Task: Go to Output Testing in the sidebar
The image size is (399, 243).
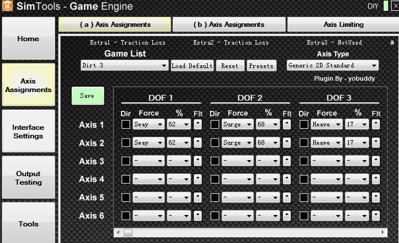Action: point(28,178)
